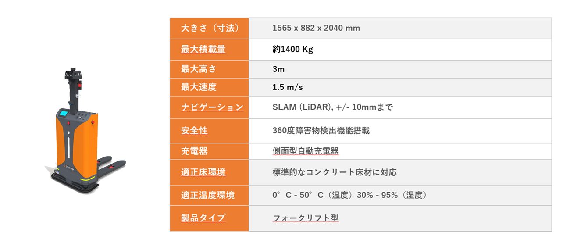The width and height of the screenshot is (570, 250).
Task: Select the 安全性 label cell
Action: tap(210, 131)
